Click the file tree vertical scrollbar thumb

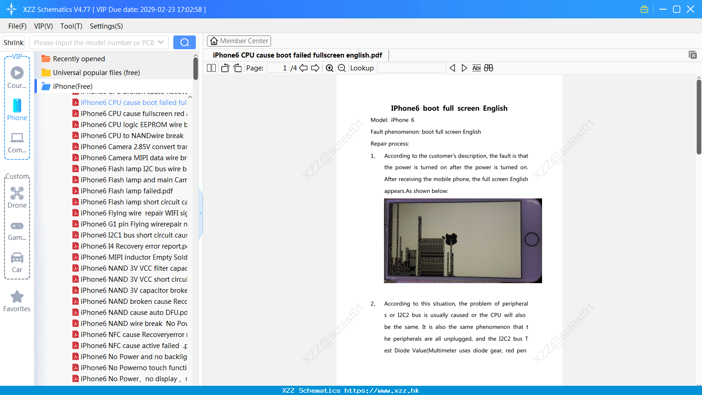point(195,69)
